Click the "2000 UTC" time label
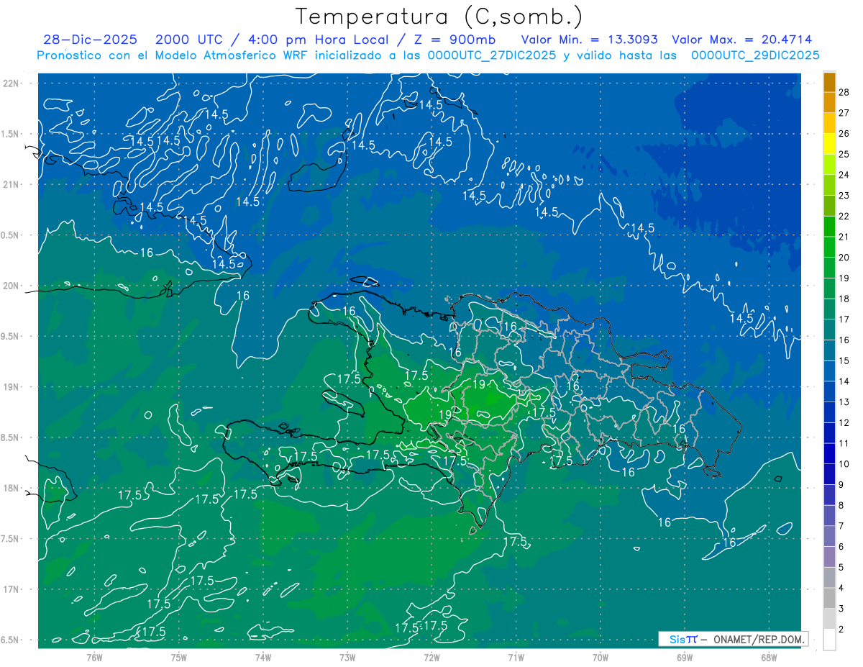Screen dimensions: 863x667 pos(191,40)
